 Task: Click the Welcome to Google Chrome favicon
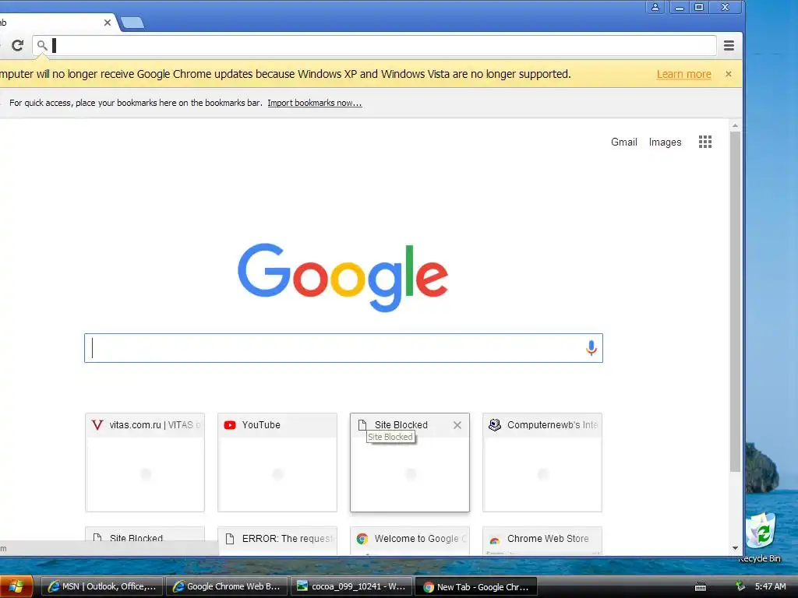(x=362, y=539)
